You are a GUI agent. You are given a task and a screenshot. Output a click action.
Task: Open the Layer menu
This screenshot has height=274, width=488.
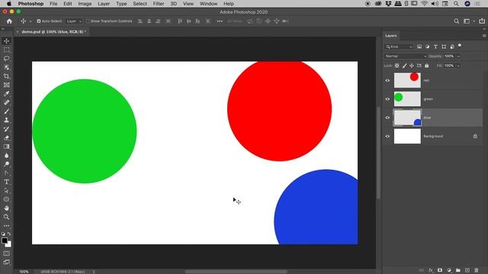(x=104, y=4)
